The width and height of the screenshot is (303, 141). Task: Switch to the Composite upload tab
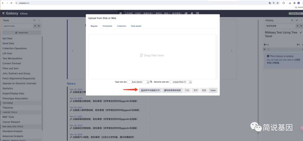click(107, 26)
